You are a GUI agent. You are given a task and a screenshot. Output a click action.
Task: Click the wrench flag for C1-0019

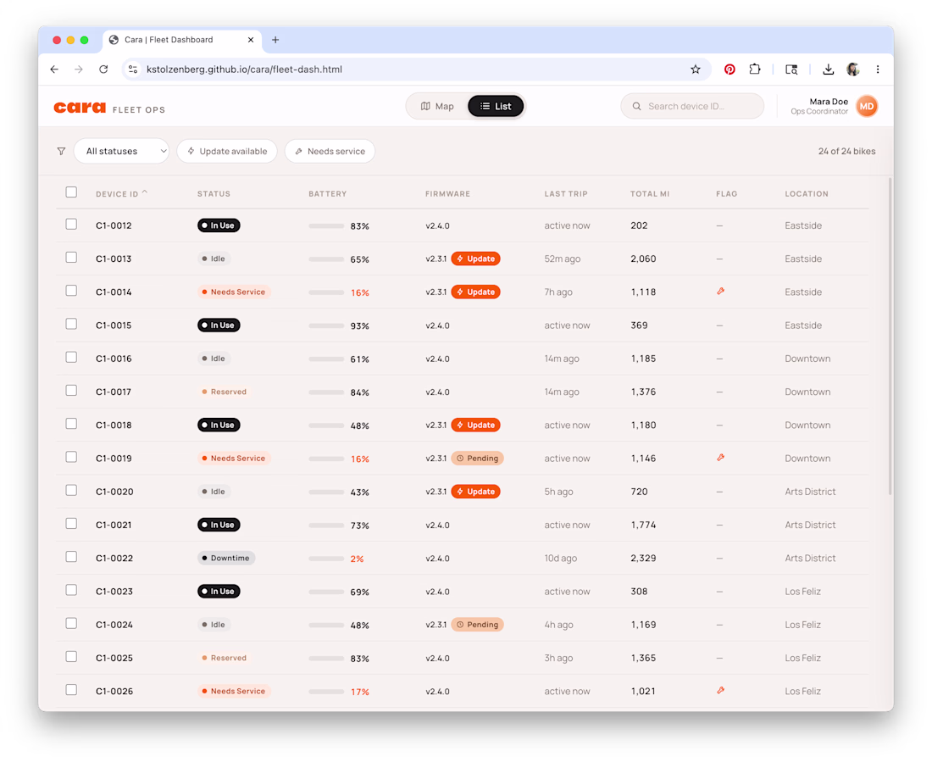pos(720,458)
